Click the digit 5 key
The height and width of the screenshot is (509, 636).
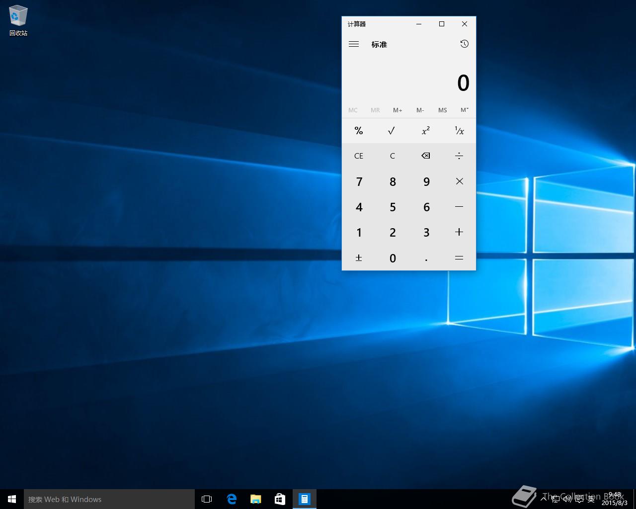[x=392, y=207]
